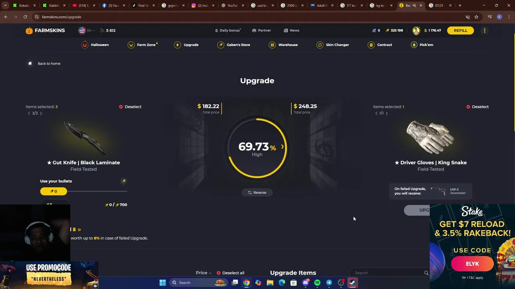Open the Warehouse tab
The width and height of the screenshot is (515, 289).
point(283,45)
